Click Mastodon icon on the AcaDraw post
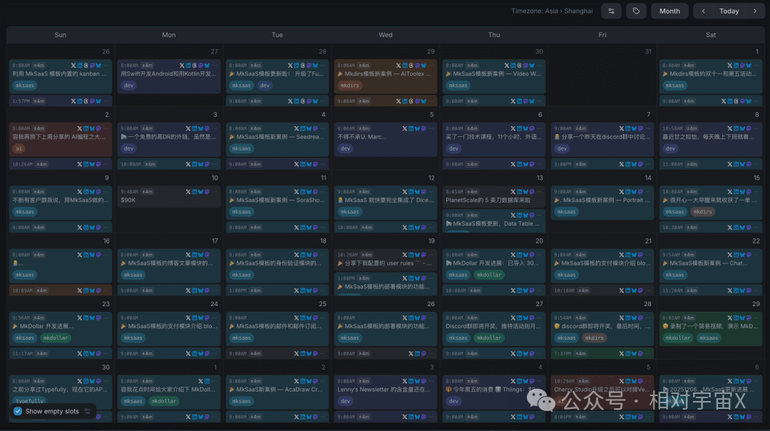This screenshot has height=431, width=770. pyautogui.click(x=315, y=381)
